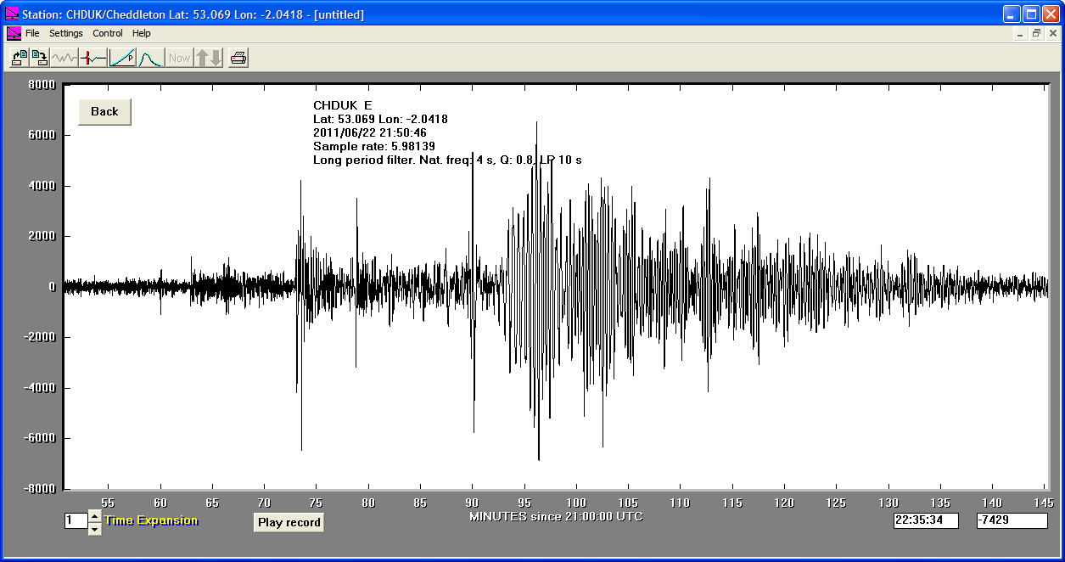Click the grayed Now toolbar button

[179, 58]
